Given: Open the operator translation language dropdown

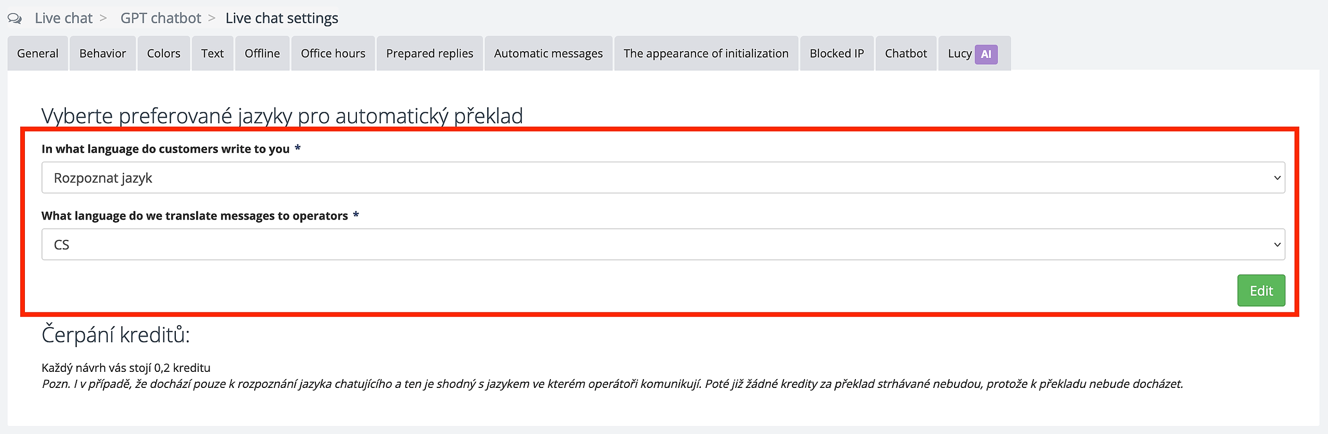Looking at the screenshot, I should tap(663, 244).
